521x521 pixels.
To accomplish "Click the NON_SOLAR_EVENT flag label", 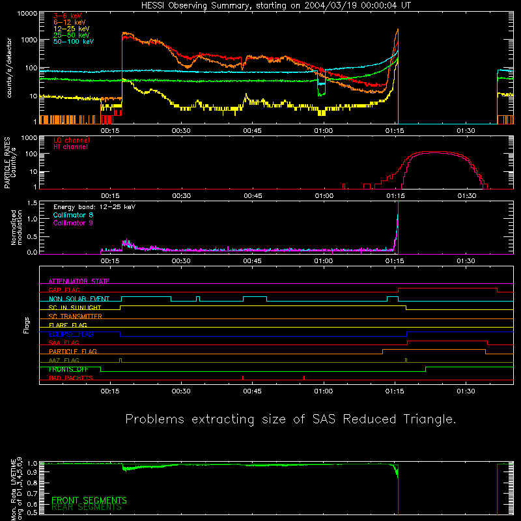I will (x=79, y=299).
